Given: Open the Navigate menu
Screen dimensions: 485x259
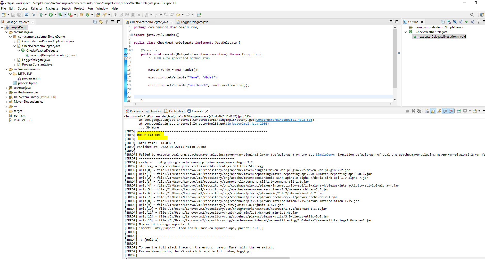Looking at the screenshot, I should [52, 9].
